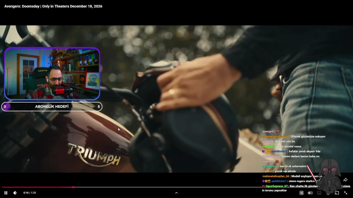Viewport: 353px width, 198px height.
Task: Click chat username meraokris
Action: [269, 146]
